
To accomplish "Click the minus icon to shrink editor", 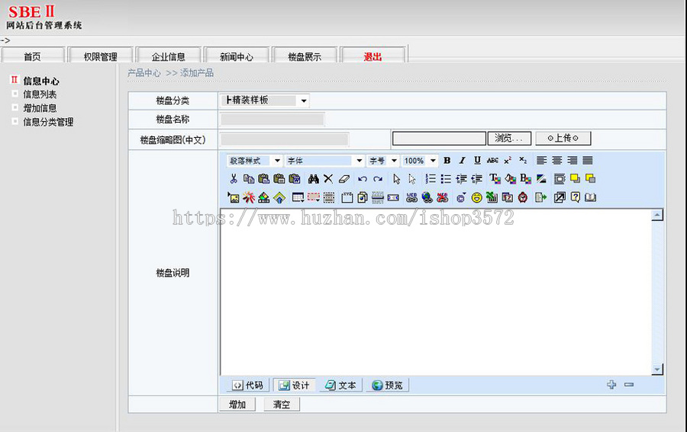I will (629, 385).
